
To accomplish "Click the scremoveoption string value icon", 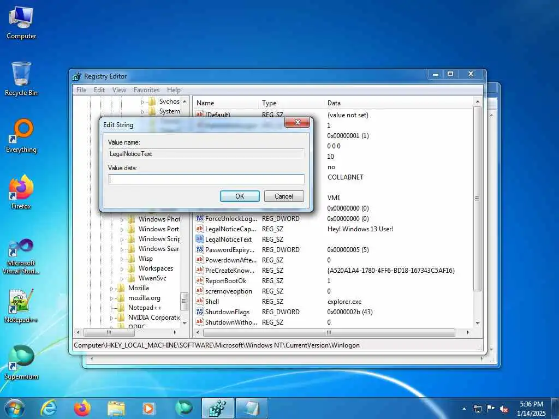I will (x=200, y=291).
